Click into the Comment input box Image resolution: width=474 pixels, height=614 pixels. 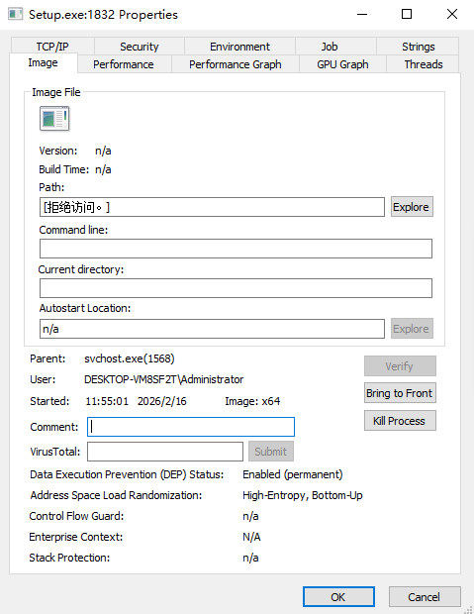191,427
